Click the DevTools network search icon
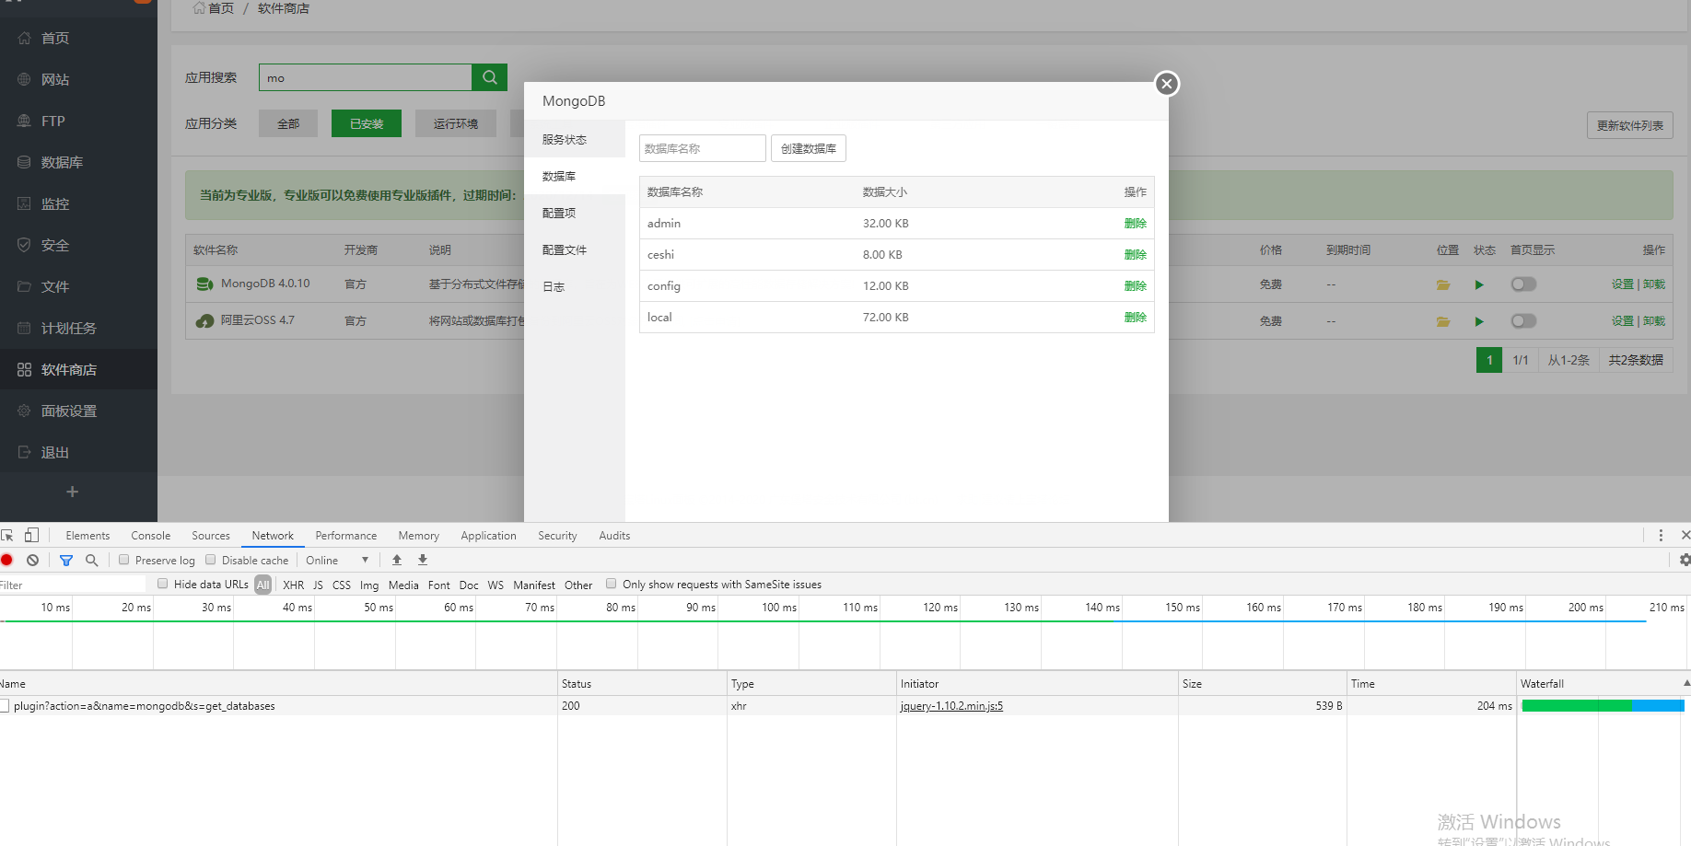The width and height of the screenshot is (1691, 846). click(91, 560)
